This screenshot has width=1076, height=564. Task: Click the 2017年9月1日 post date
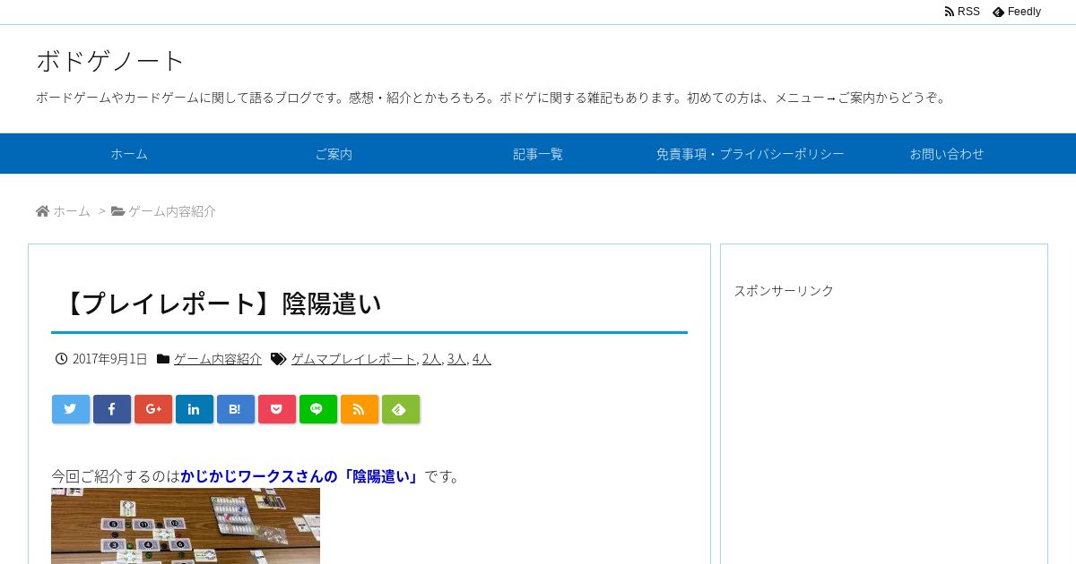point(109,359)
